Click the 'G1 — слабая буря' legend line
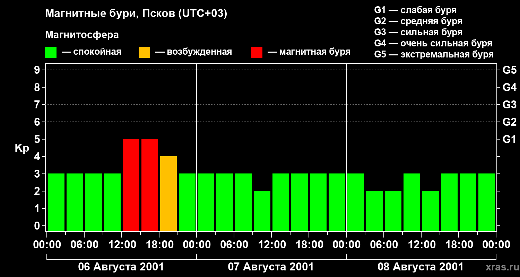Image resolution: width=520 pixels, height=277 pixels. pos(415,10)
